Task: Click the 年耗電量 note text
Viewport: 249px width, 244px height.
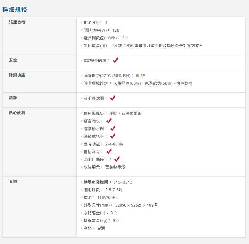Action: coord(143,46)
